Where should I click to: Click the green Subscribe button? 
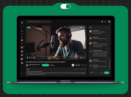click(x=46, y=65)
